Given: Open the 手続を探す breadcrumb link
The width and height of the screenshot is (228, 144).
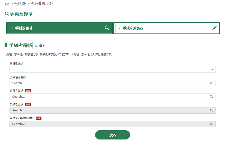Looking at the screenshot, I should (20, 4).
